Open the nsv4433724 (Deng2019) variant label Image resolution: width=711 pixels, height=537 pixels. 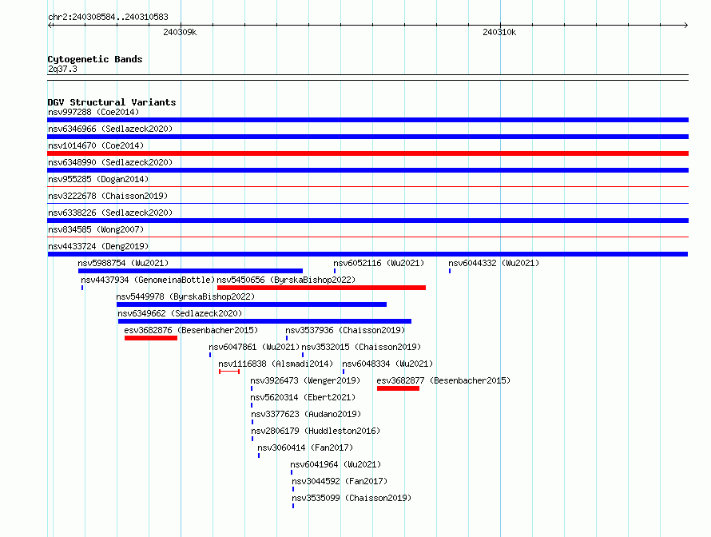pos(98,246)
